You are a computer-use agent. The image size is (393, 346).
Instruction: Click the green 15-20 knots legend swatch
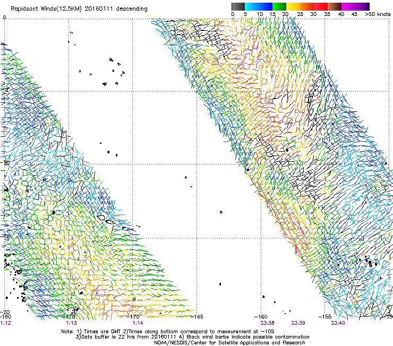point(279,6)
